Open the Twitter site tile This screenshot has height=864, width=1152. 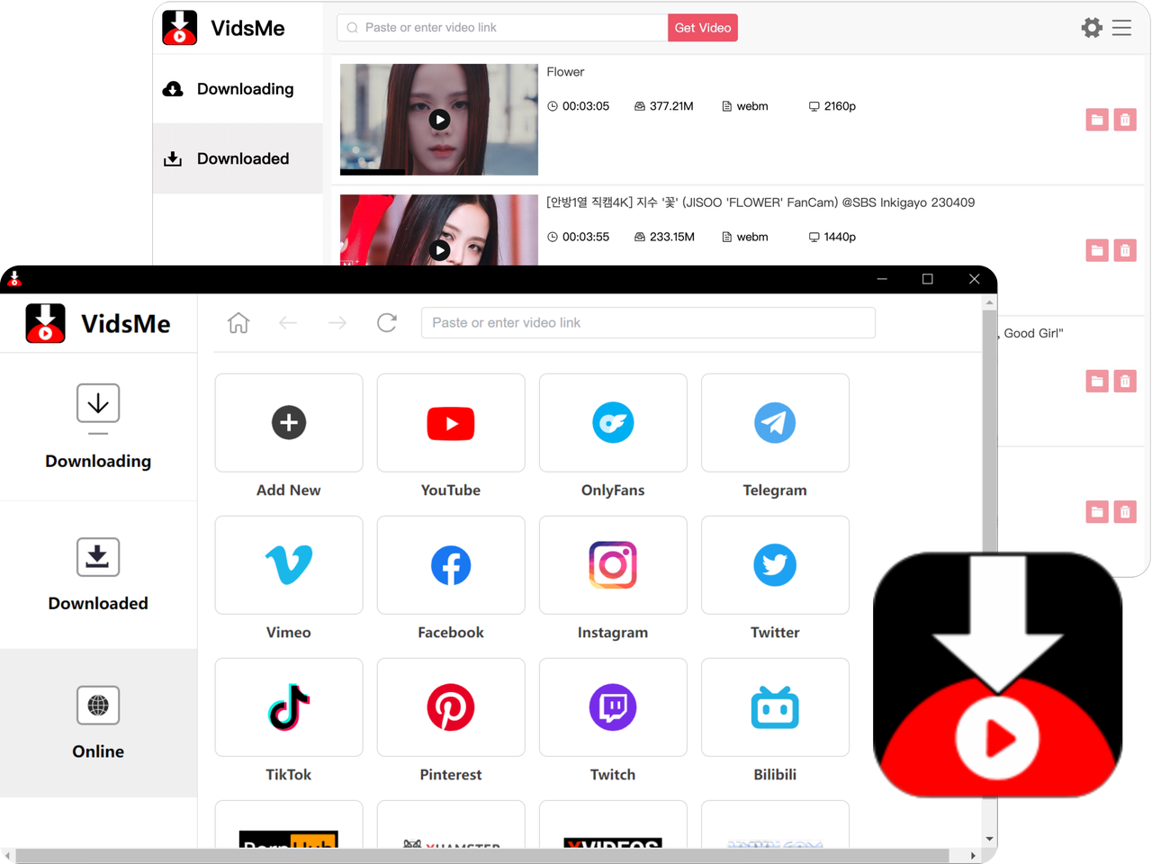tap(774, 565)
